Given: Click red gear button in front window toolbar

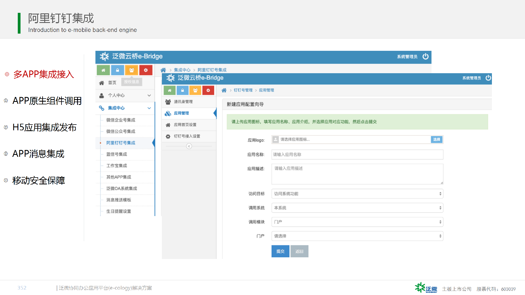Looking at the screenshot, I should point(208,90).
